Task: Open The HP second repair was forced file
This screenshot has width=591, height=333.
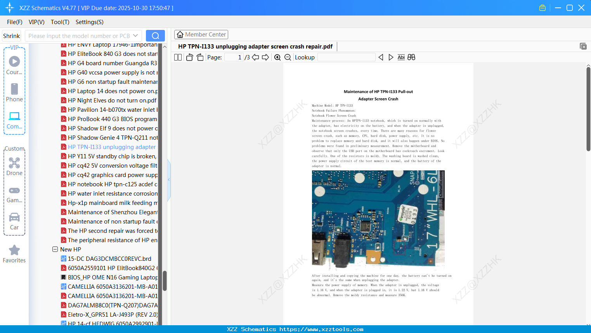Action: (109, 231)
